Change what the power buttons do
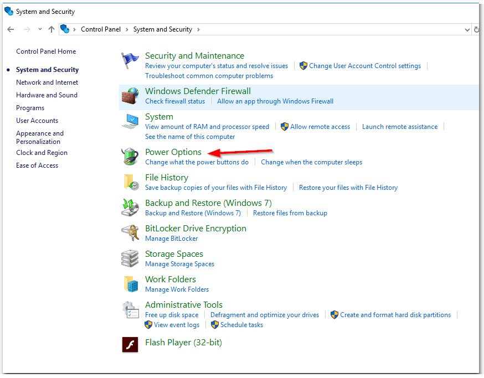This screenshot has height=378, width=484. (197, 162)
